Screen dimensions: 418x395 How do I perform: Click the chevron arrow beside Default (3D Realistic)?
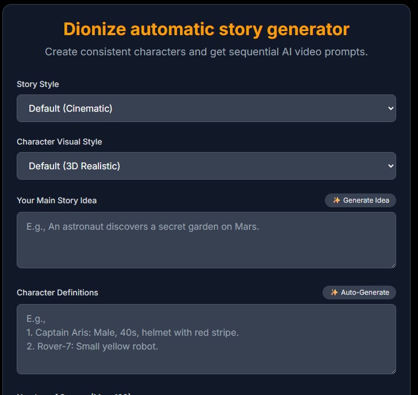point(391,166)
